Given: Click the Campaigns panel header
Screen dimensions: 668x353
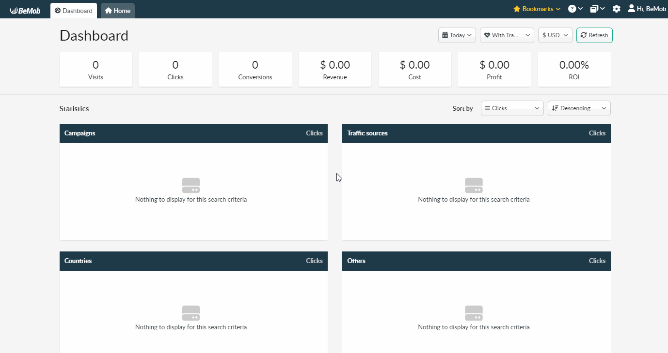Looking at the screenshot, I should 193,133.
